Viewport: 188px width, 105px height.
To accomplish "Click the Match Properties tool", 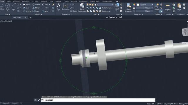I will [x=129, y=8].
